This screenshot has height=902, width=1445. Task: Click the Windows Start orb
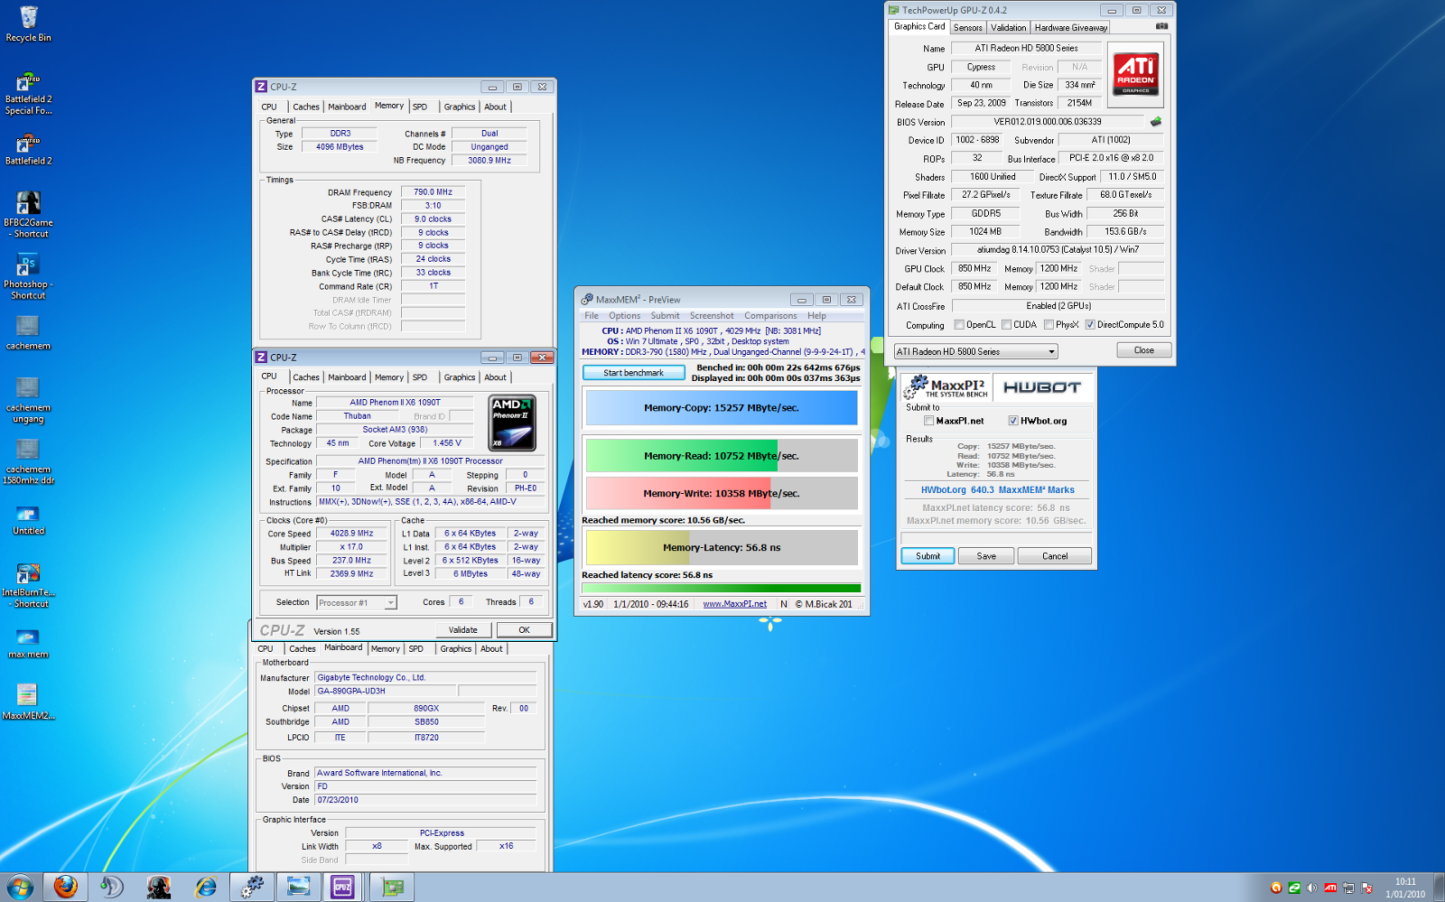20,887
